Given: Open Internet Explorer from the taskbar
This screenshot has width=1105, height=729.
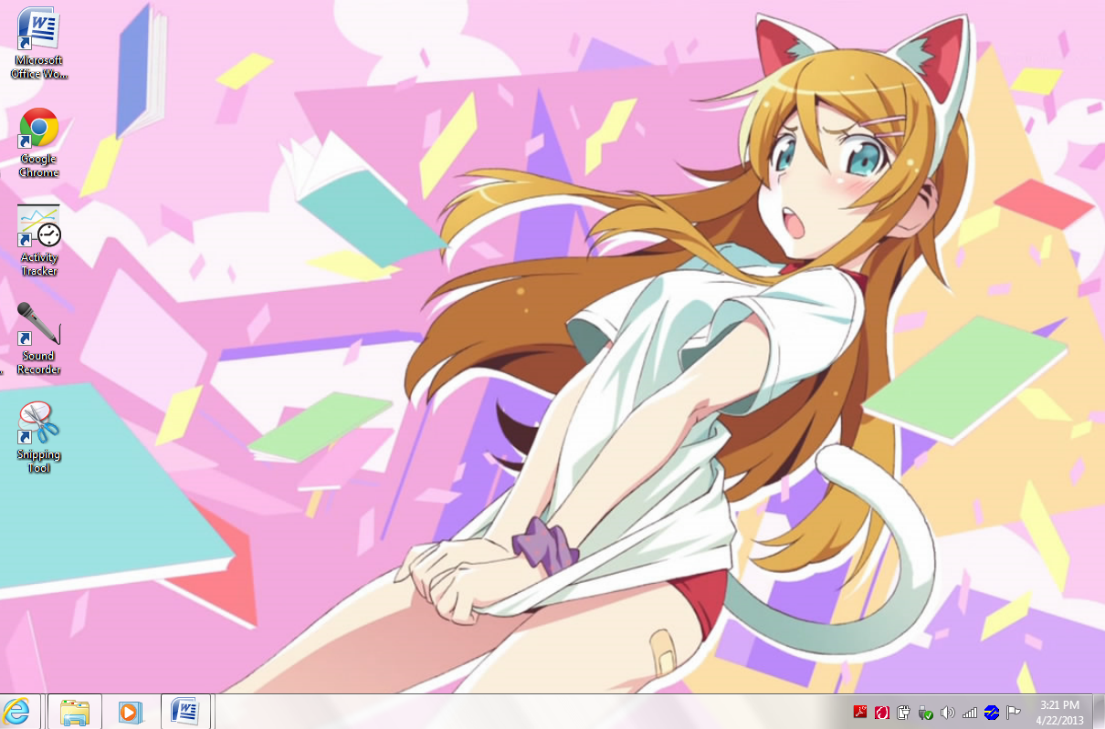Looking at the screenshot, I should coord(18,711).
